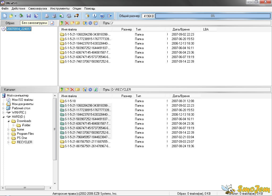Delete selection with image pane red X
Viewport: 272px width, 196px height.
click(x=67, y=23)
